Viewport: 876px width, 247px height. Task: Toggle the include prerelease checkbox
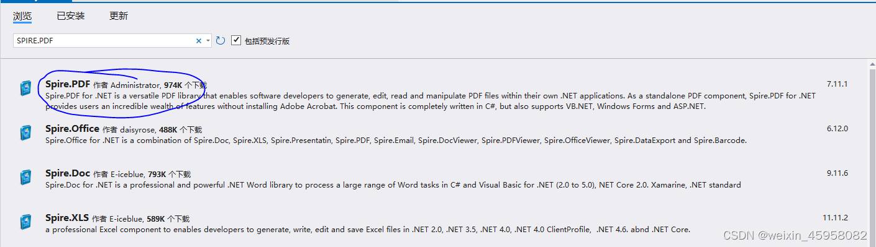[x=236, y=40]
